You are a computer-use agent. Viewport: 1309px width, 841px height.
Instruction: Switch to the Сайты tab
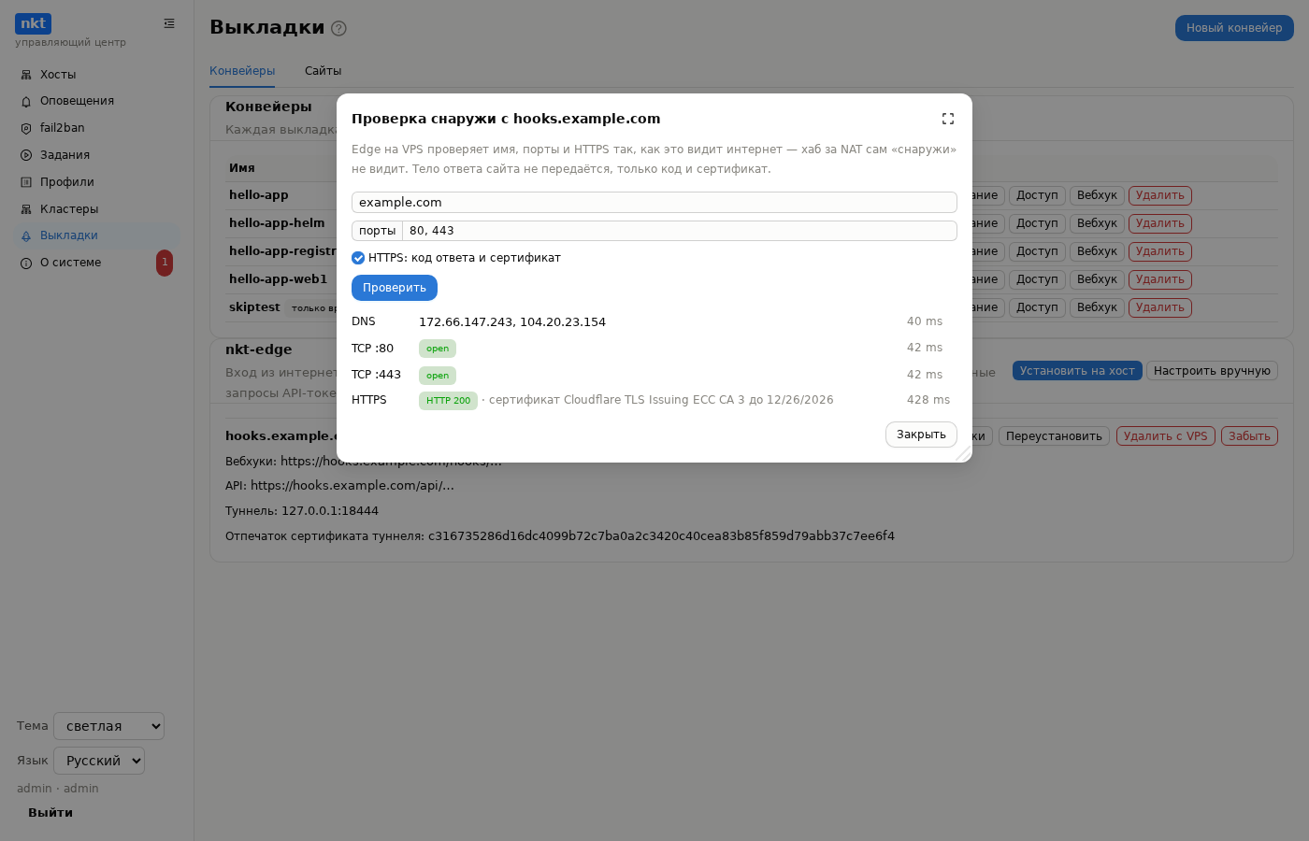pos(323,71)
